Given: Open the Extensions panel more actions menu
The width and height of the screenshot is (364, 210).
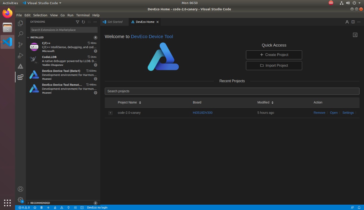Looking at the screenshot, I should (x=95, y=22).
